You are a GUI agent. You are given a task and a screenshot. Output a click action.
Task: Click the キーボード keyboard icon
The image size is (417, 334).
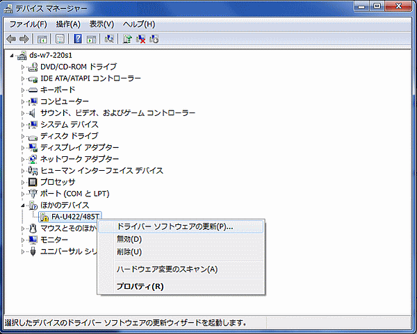tap(33, 90)
